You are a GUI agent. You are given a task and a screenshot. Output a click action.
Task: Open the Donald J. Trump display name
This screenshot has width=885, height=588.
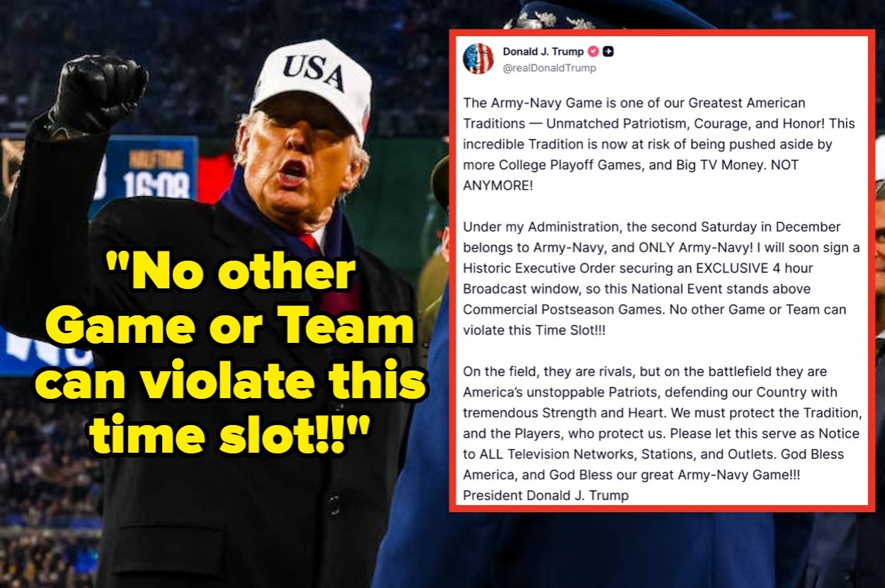[543, 52]
